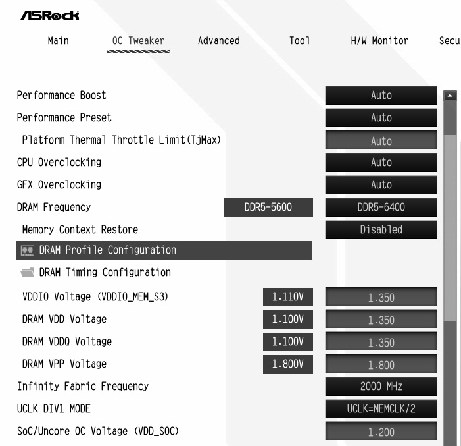Click the 1.100V DRAM VDDQ current readout

288,342
